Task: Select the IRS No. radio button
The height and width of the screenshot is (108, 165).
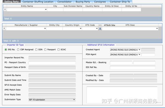Action: (x=6, y=50)
